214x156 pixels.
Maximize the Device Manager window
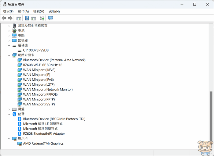pyautogui.click(x=195, y=4)
